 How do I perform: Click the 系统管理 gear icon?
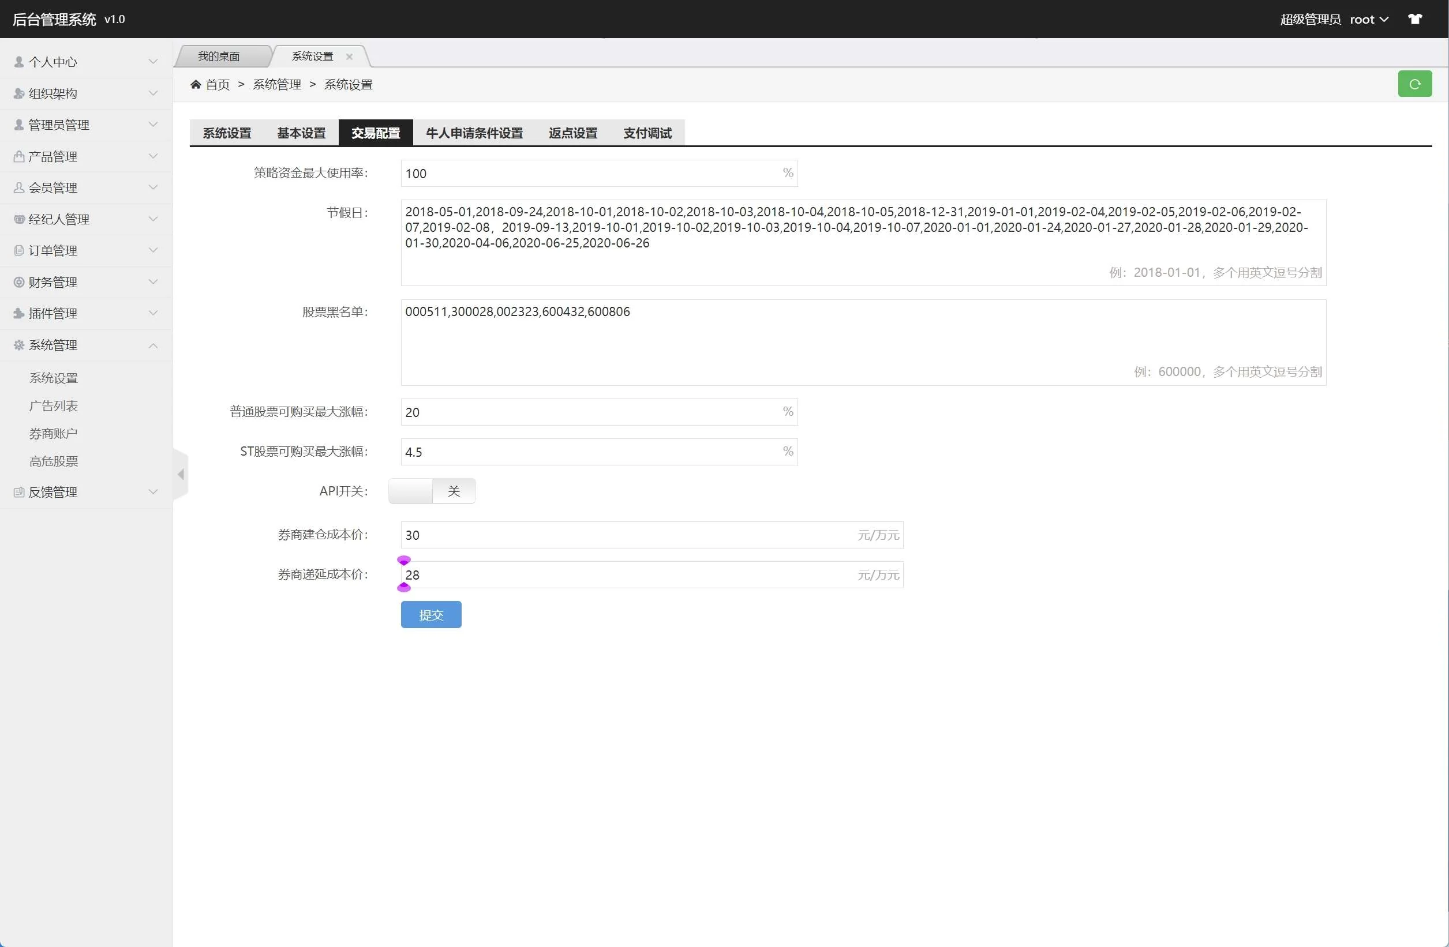point(19,345)
